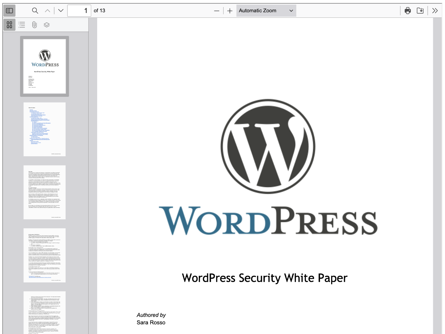This screenshot has height=334, width=445.
Task: Go to next page arrow
Action: click(61, 11)
